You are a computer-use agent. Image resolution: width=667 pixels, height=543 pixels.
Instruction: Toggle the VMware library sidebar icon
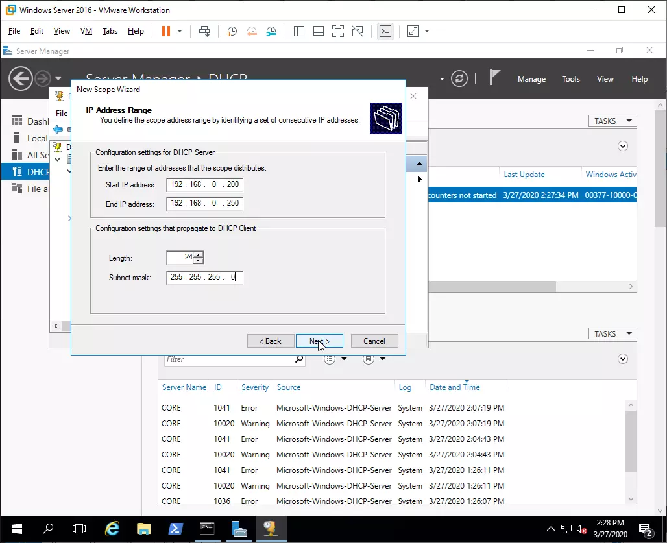299,31
